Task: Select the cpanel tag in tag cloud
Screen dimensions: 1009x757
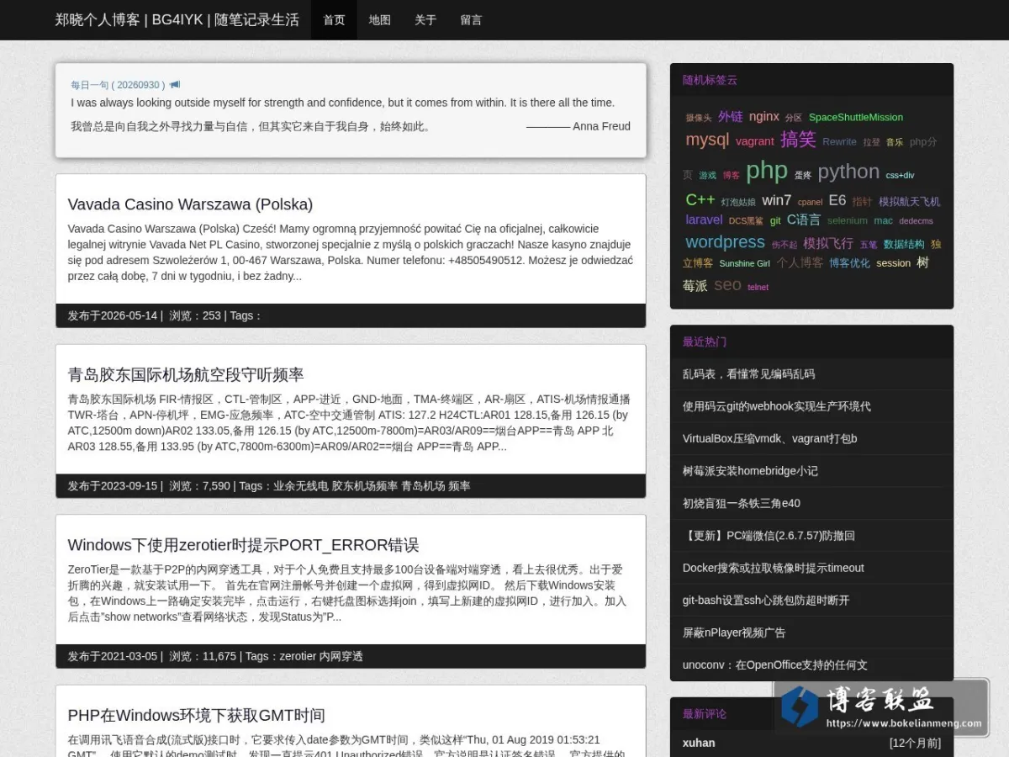Action: pos(810,203)
